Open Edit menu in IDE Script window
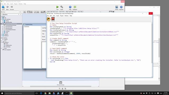This screenshot has height=95, width=169. (51, 16)
